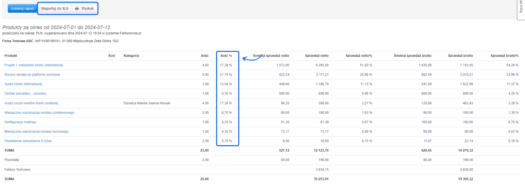Viewport: 525px width, 187px height.
Task: Click the Generuj raport button
Action: [22, 8]
